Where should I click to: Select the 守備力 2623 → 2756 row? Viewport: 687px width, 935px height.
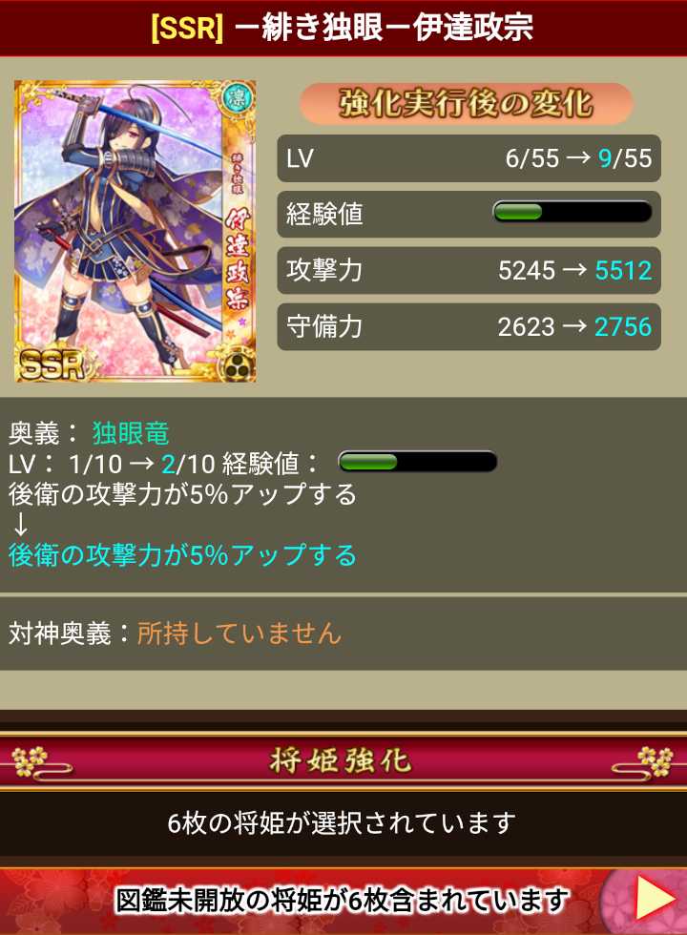click(468, 326)
